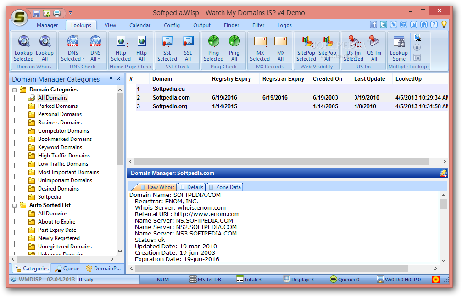Run SitePop All web visibility
The height and width of the screenshot is (297, 462).
328,48
